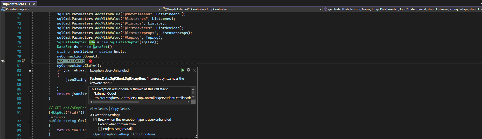
Task: Collapse the Exception Settings section
Action: (91, 115)
